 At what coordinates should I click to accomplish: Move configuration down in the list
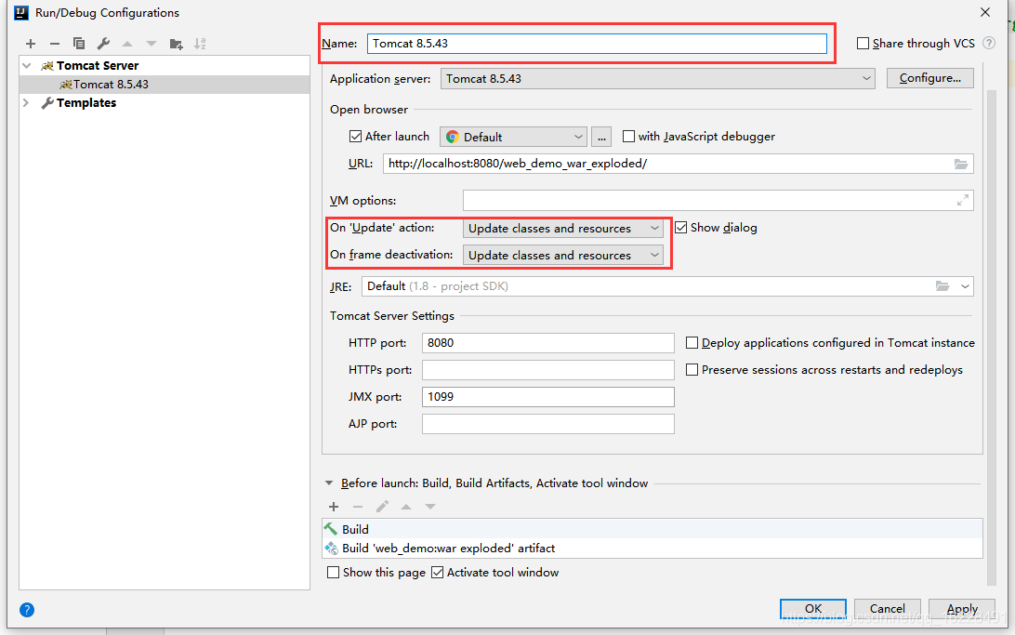(152, 44)
